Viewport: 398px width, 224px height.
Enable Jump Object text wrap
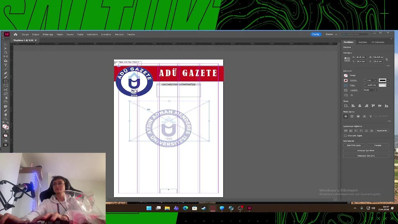point(364,116)
